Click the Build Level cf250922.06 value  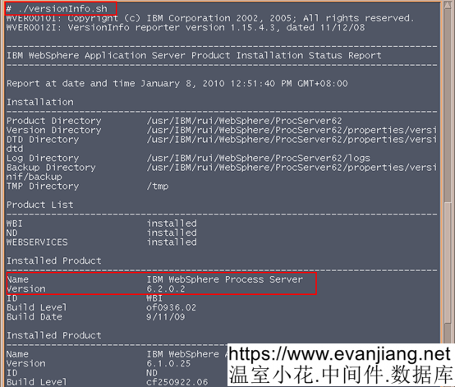[177, 382]
